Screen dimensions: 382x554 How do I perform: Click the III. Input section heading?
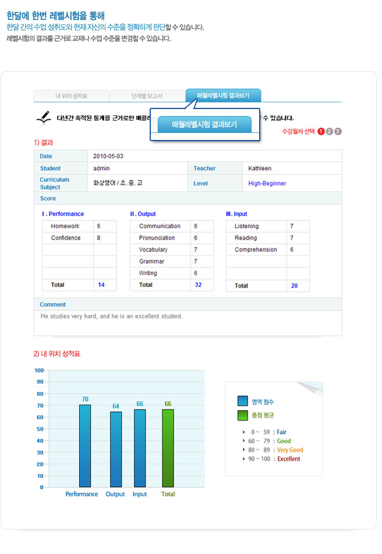click(236, 214)
